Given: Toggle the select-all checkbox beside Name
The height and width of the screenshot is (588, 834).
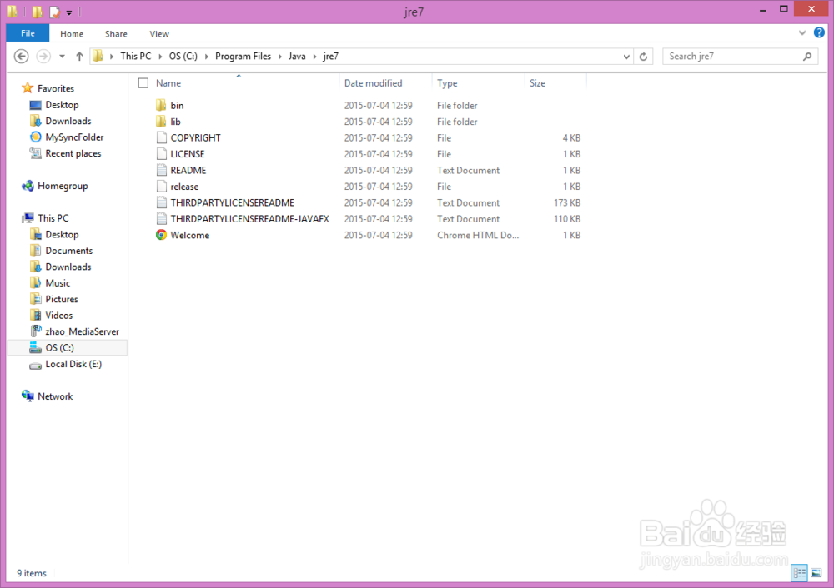Looking at the screenshot, I should [x=143, y=82].
